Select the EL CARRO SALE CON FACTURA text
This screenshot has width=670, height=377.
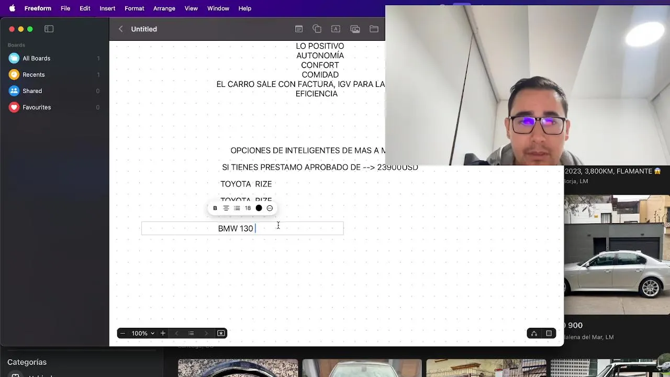(300, 84)
